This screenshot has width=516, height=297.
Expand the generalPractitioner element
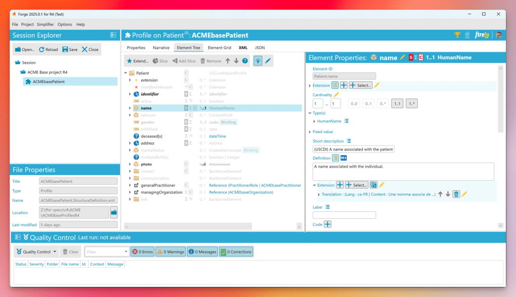[130, 185]
